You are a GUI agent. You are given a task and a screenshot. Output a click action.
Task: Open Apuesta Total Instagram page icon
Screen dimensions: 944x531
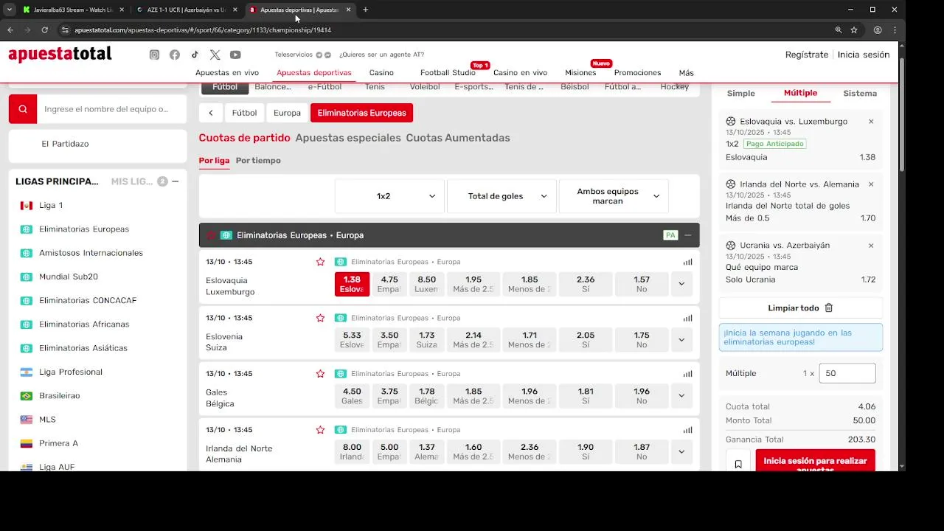pyautogui.click(x=154, y=55)
